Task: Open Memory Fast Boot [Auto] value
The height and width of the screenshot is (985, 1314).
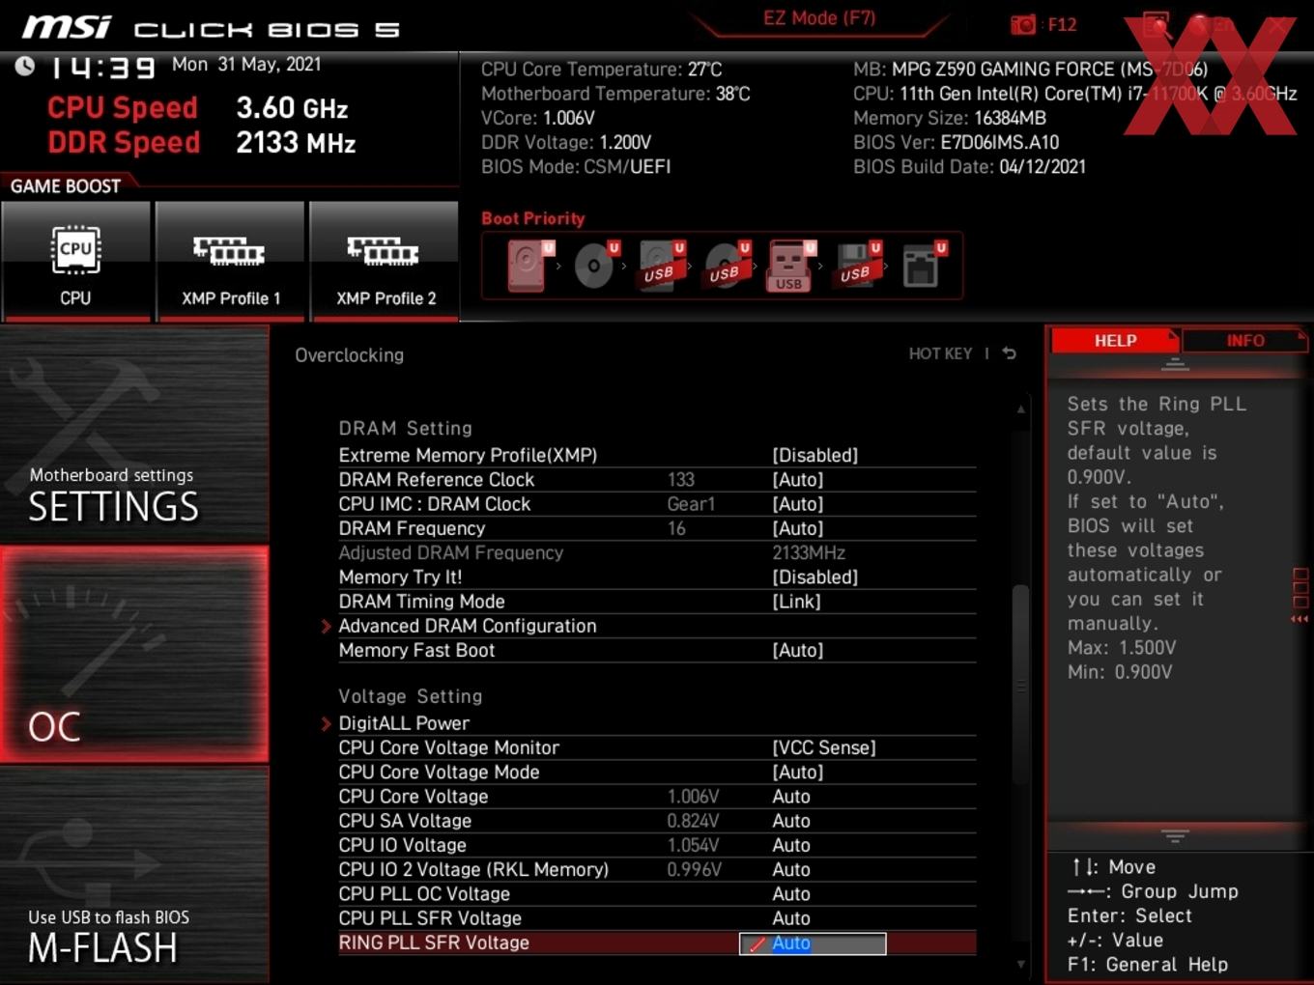Action: 797,650
